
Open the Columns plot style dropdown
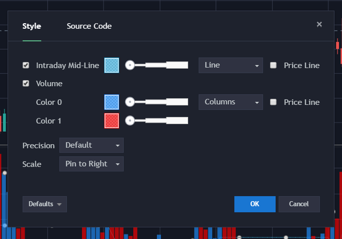pyautogui.click(x=230, y=102)
